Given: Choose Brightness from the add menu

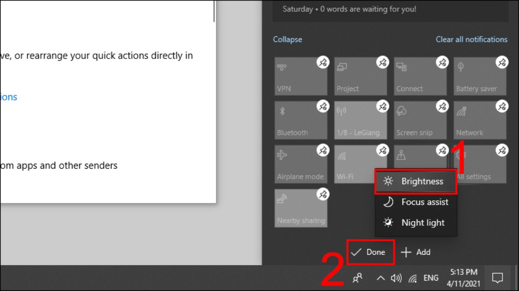Looking at the screenshot, I should pos(416,181).
